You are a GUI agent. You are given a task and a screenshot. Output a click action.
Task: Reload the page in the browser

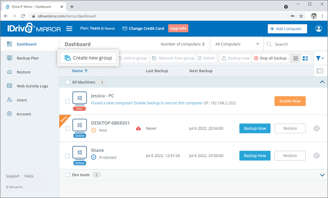pyautogui.click(x=23, y=16)
